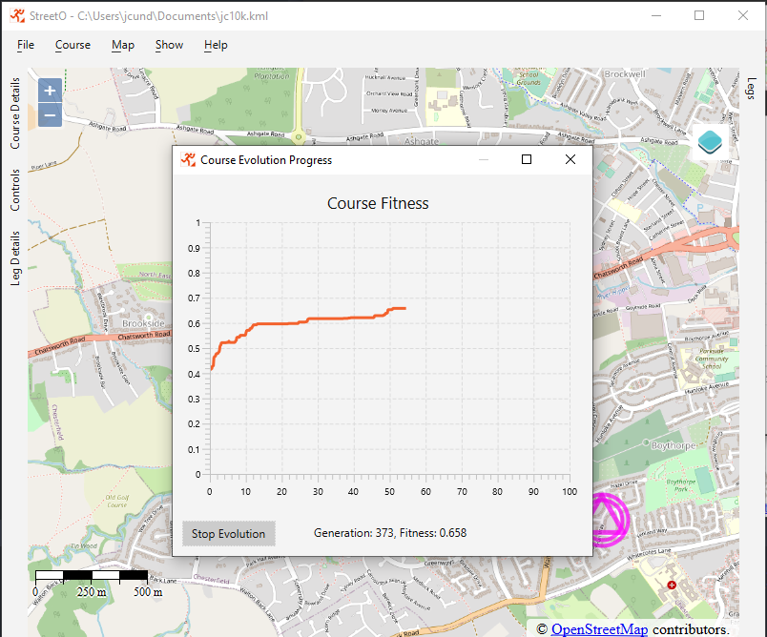Maximize the Course Evolution Progress dialog
This screenshot has width=767, height=637.
tap(527, 160)
